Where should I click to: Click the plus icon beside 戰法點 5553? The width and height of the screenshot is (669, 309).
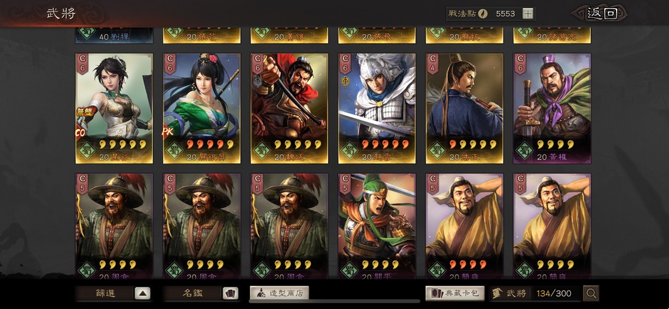tap(528, 13)
